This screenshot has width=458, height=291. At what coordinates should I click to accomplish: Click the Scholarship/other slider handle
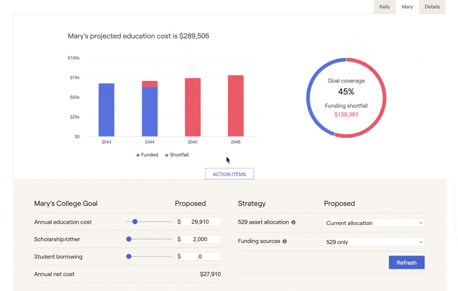pos(129,239)
